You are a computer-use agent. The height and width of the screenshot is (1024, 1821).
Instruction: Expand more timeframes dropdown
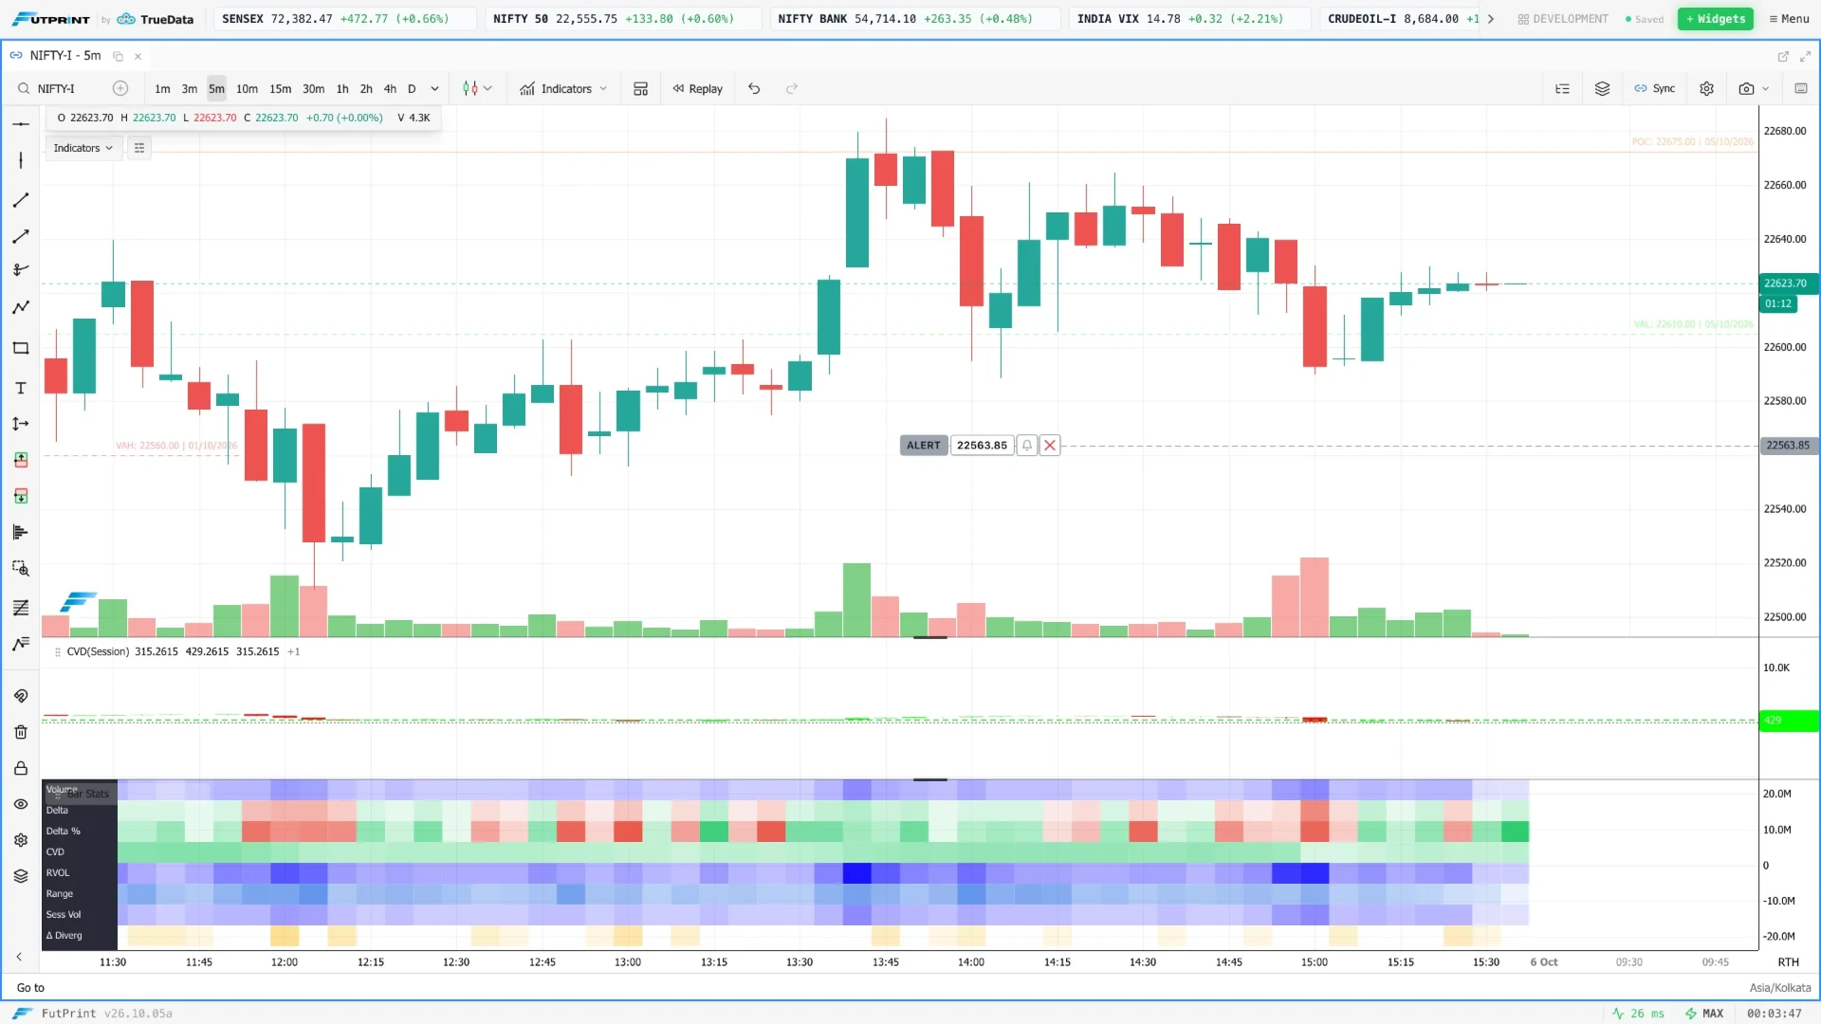(435, 88)
